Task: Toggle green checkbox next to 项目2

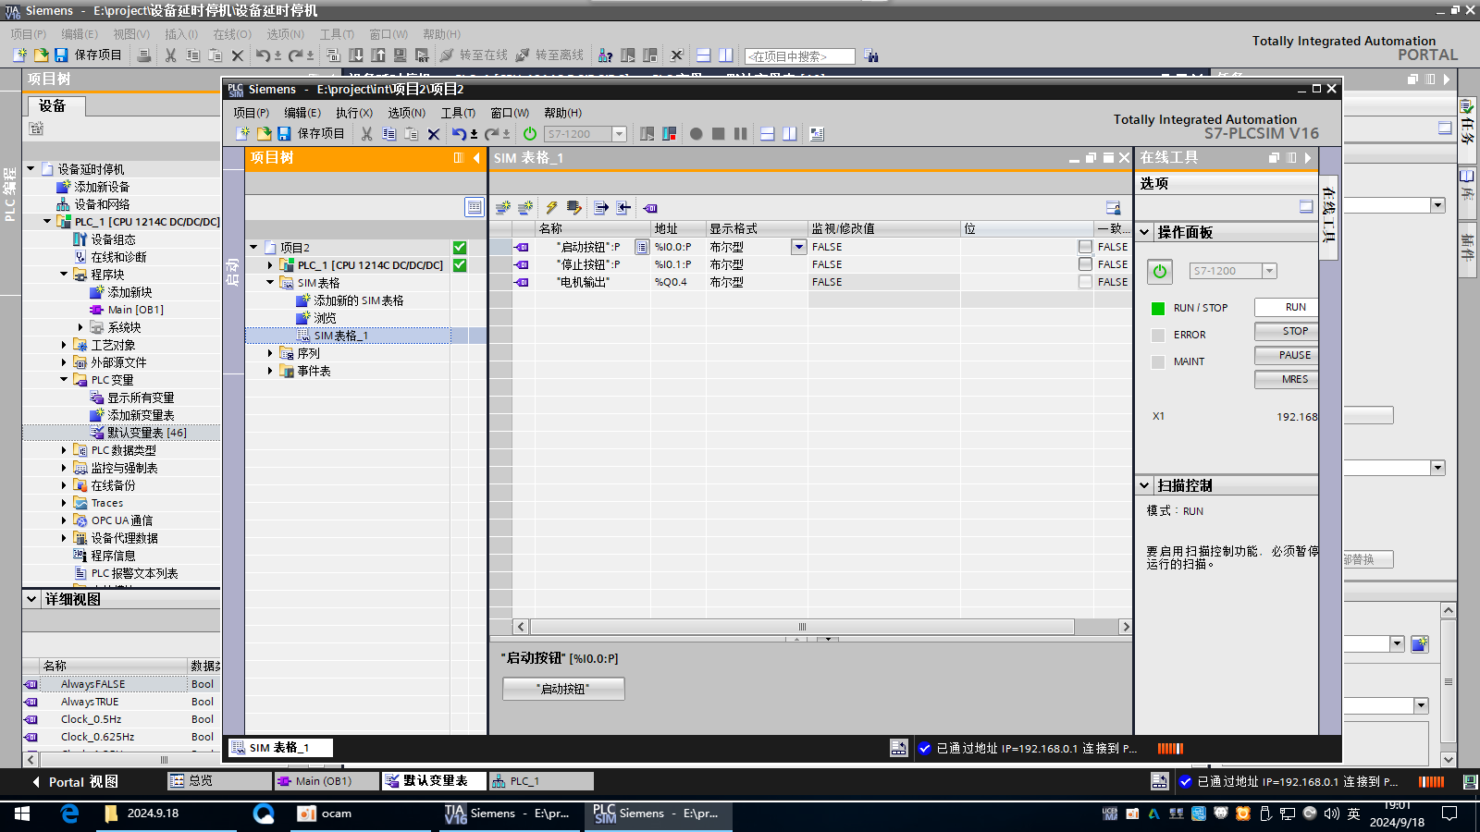Action: click(460, 248)
